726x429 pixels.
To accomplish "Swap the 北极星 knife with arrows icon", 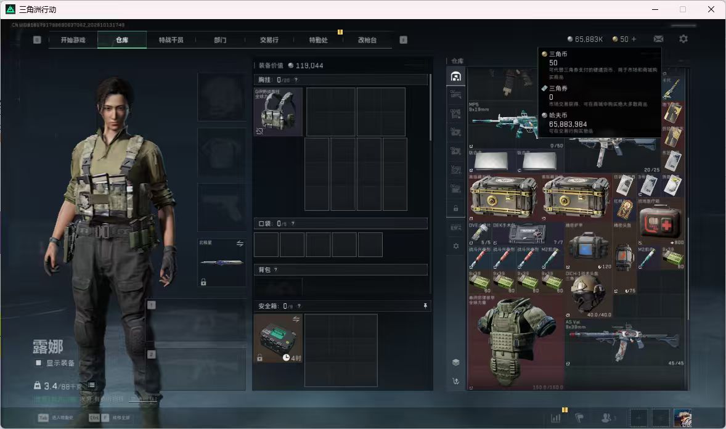I will [240, 243].
